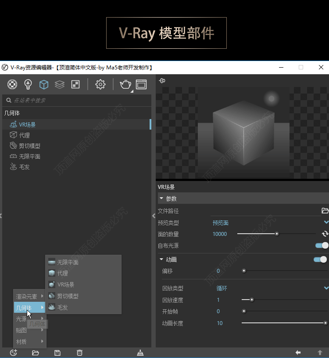Screen dimensions: 329x358
Task: Click the add asset icon in bottom bar
Action: [14, 353]
